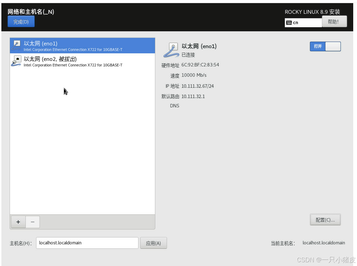Focus the hostname input field

pos(87,243)
